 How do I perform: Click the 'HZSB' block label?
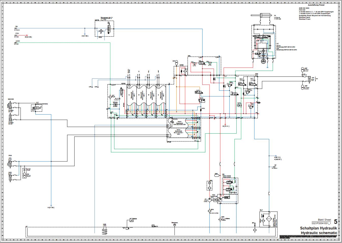pyautogui.click(x=182, y=65)
